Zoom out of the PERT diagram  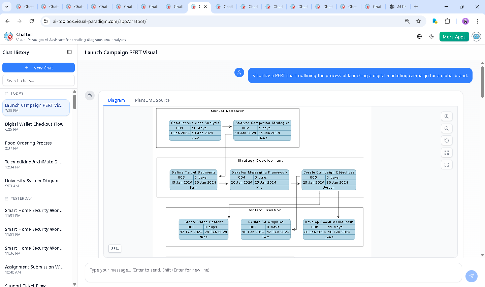click(x=447, y=128)
